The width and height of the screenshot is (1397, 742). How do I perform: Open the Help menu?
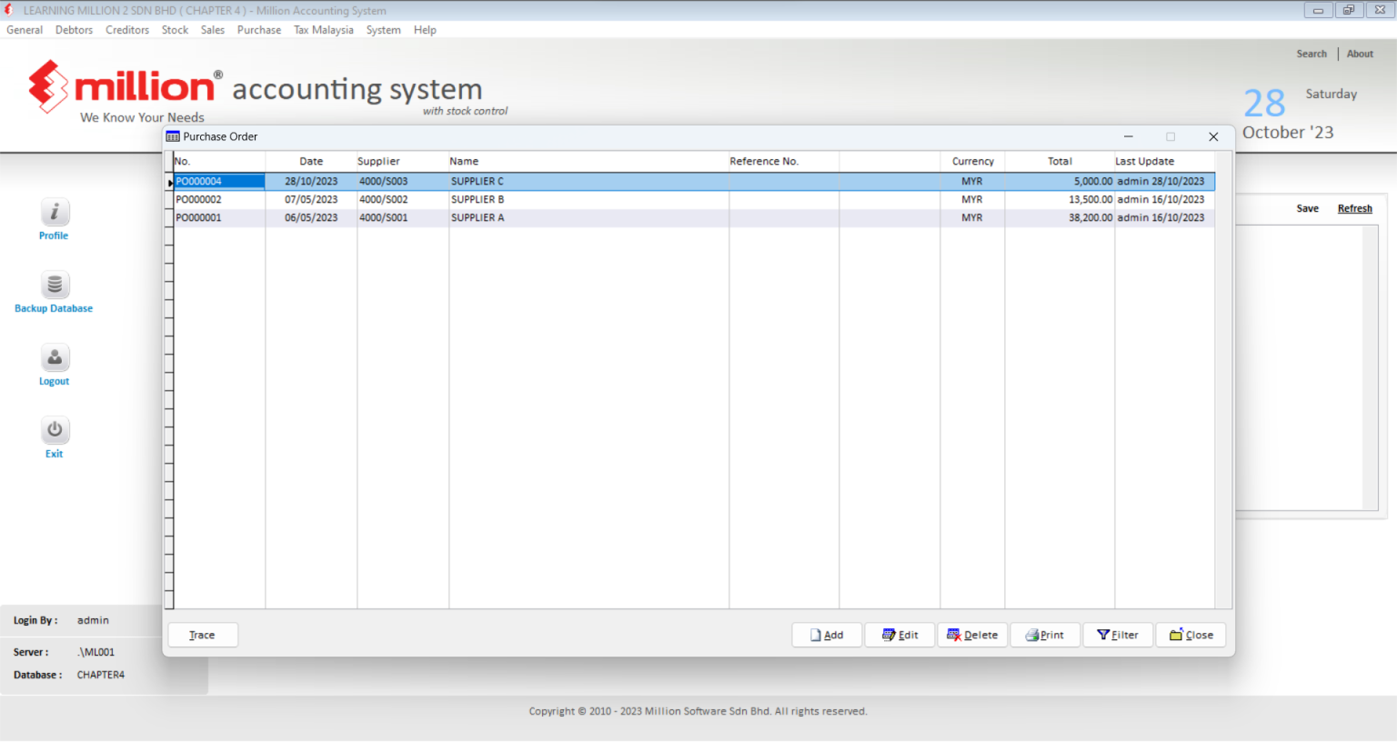(425, 30)
